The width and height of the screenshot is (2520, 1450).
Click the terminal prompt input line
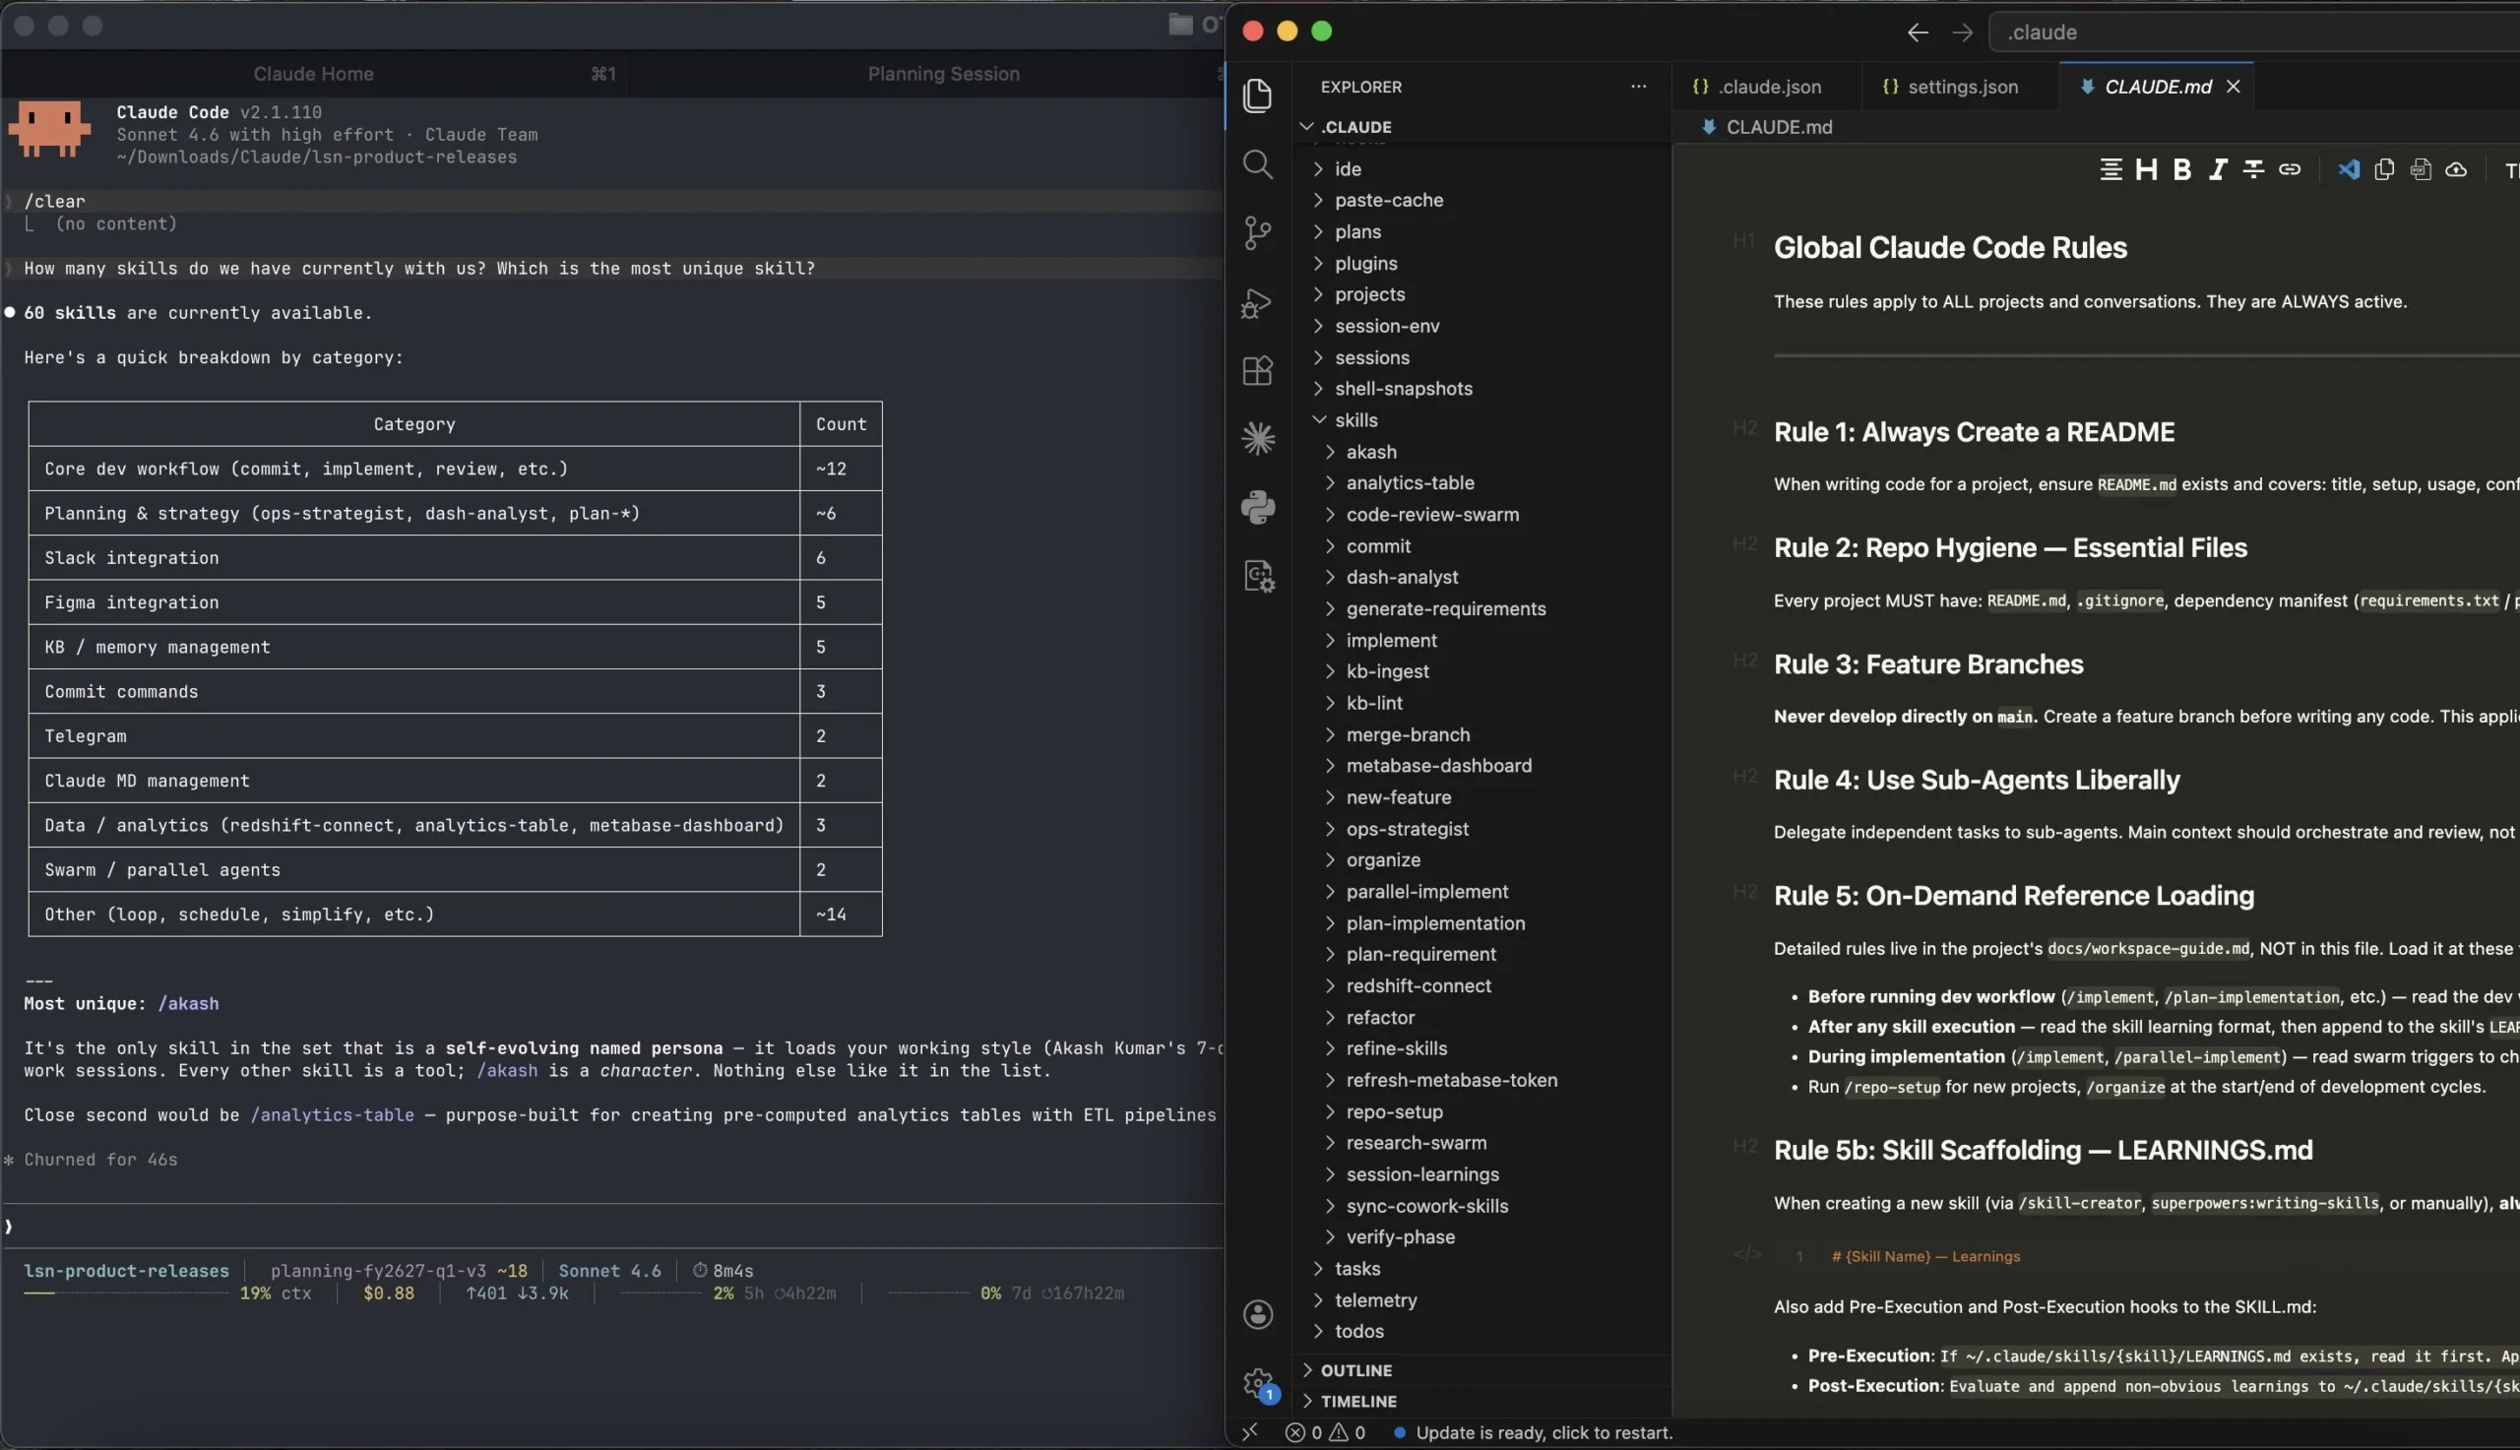[611, 1227]
